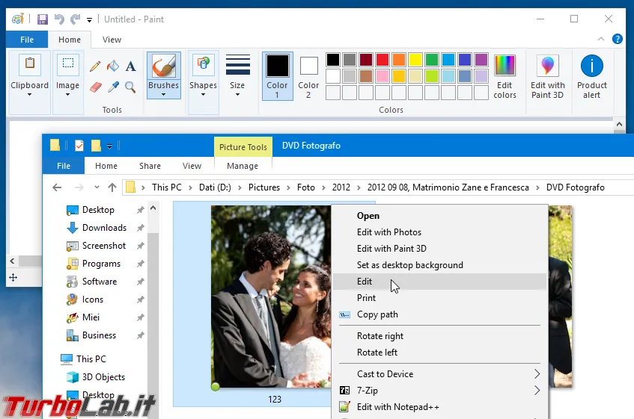The height and width of the screenshot is (419, 634).
Task: Open Paint File menu tab
Action: (x=27, y=40)
